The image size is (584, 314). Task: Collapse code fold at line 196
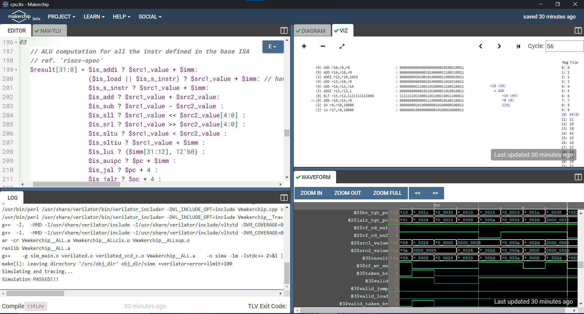16,43
